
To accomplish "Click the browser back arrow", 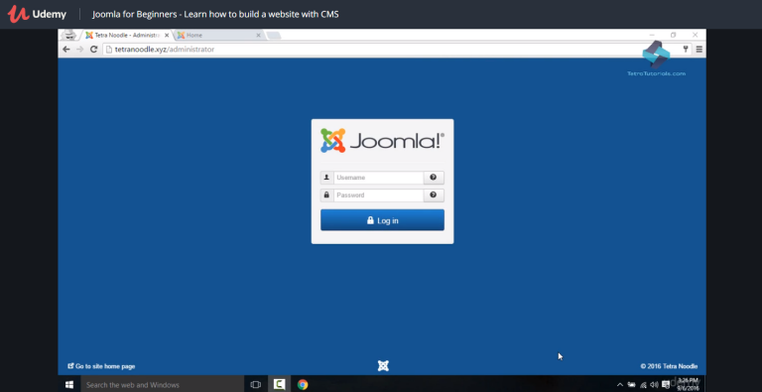I will [x=66, y=49].
